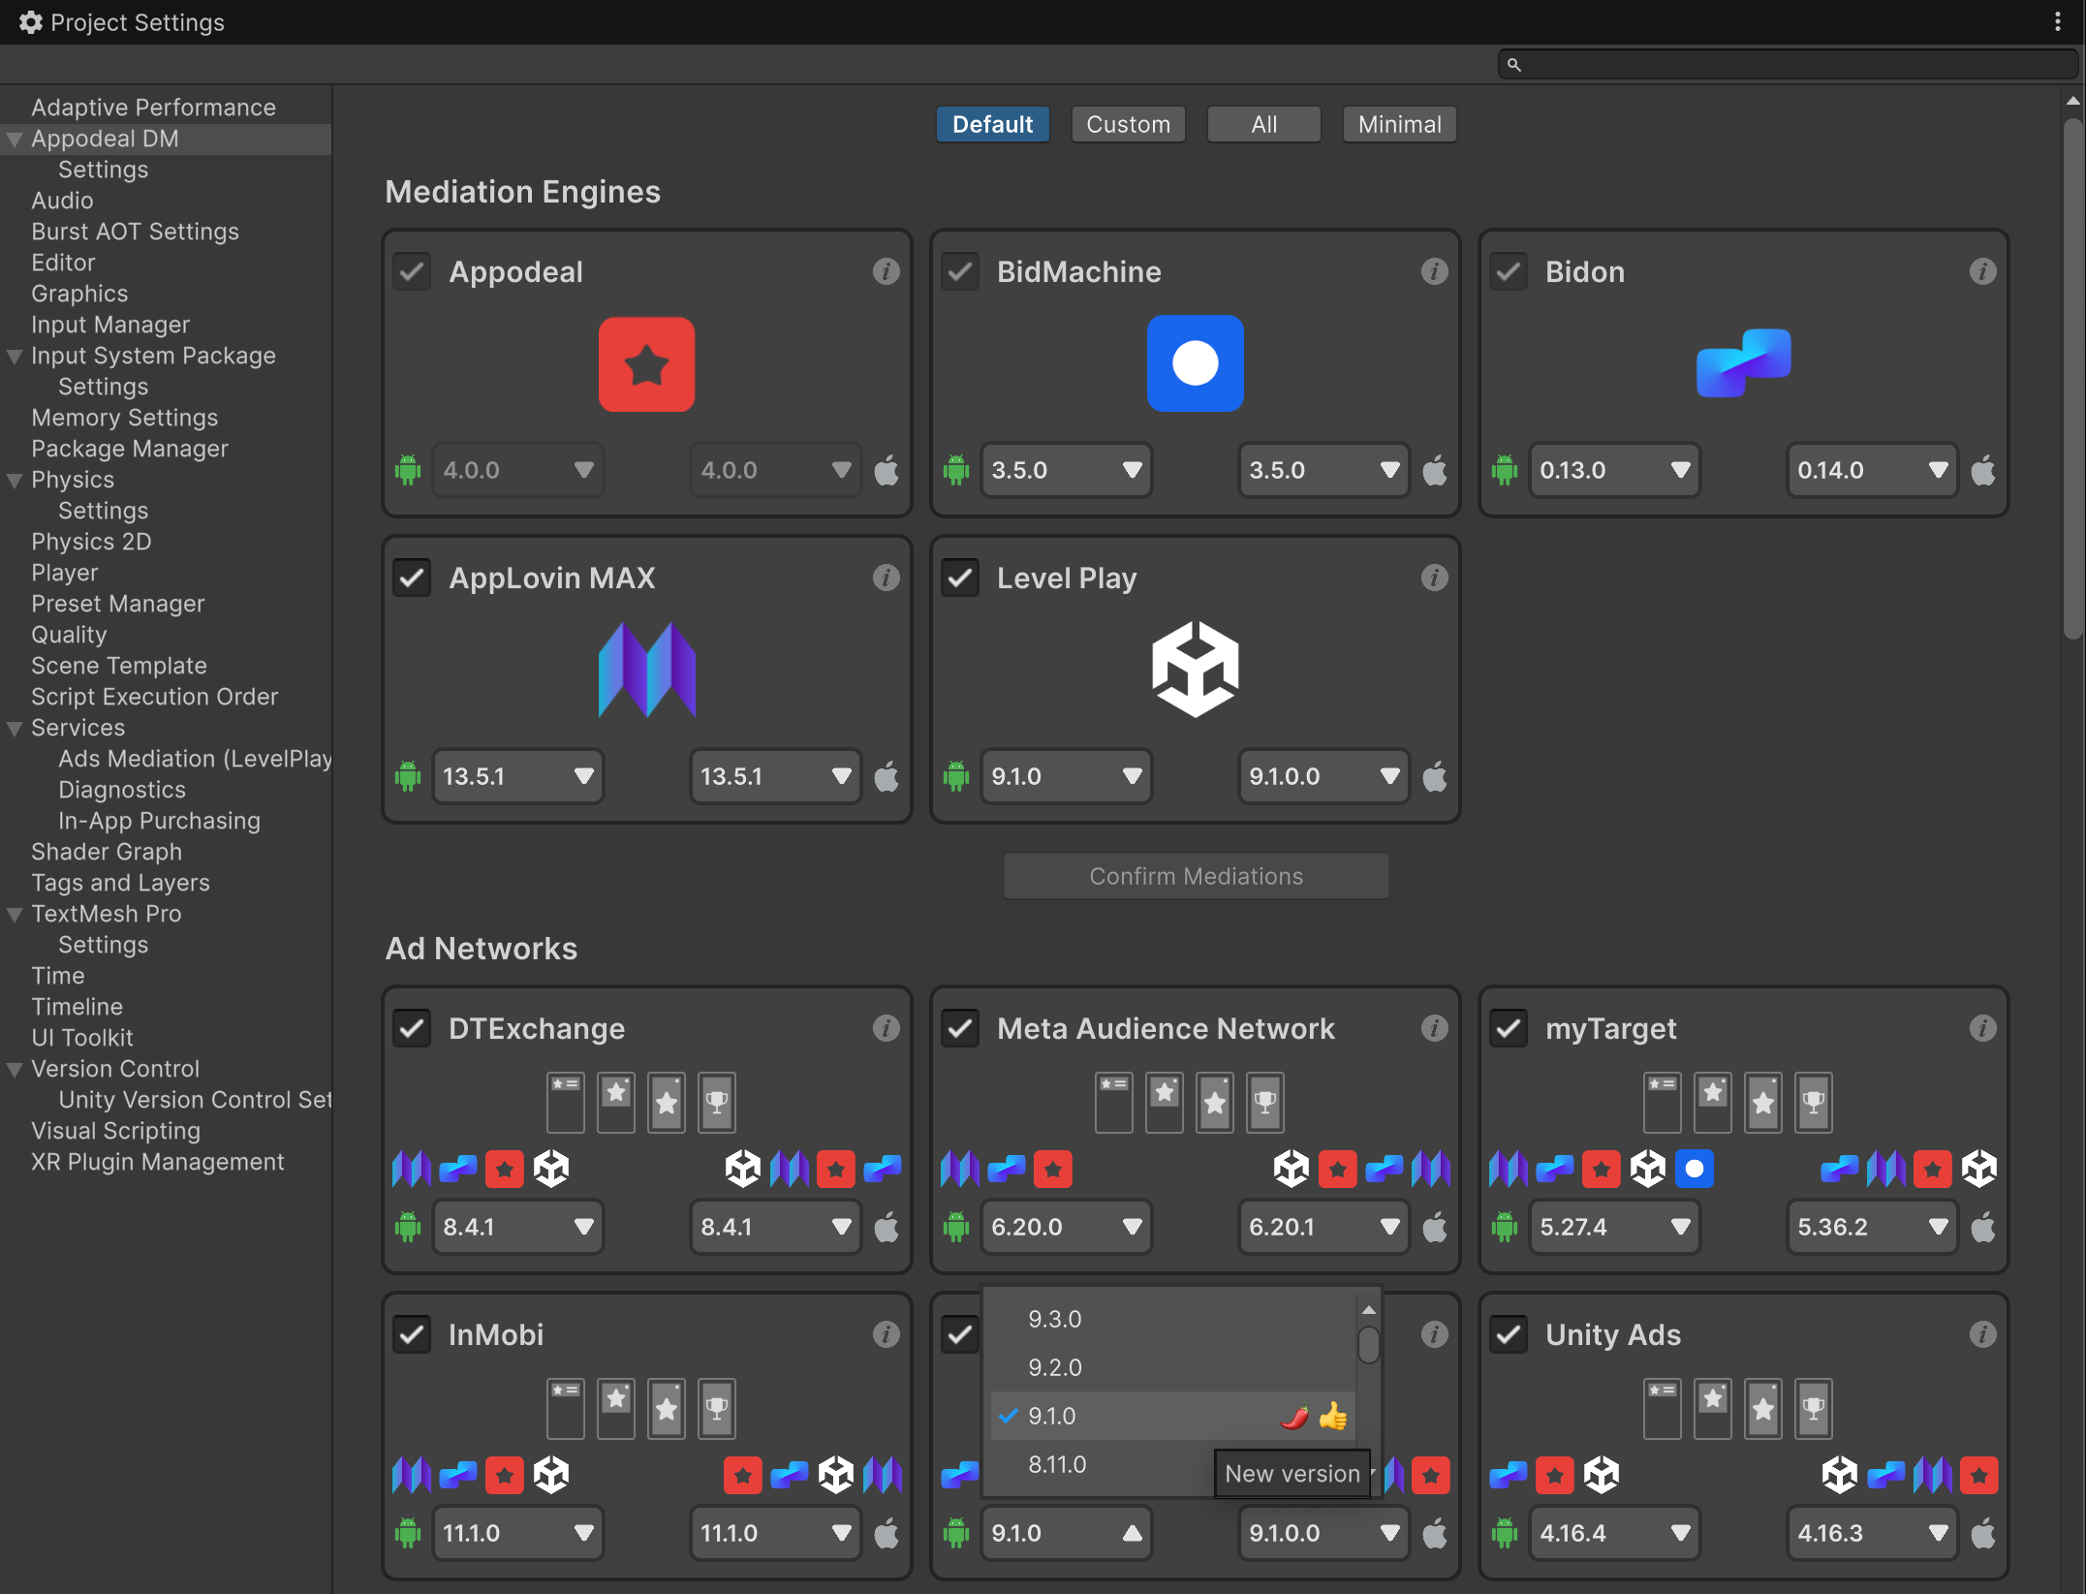The image size is (2086, 1594).
Task: Click the settings search field
Action: [x=1788, y=65]
